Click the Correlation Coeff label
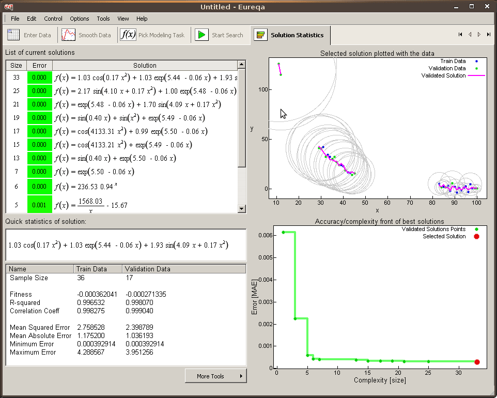 click(35, 311)
